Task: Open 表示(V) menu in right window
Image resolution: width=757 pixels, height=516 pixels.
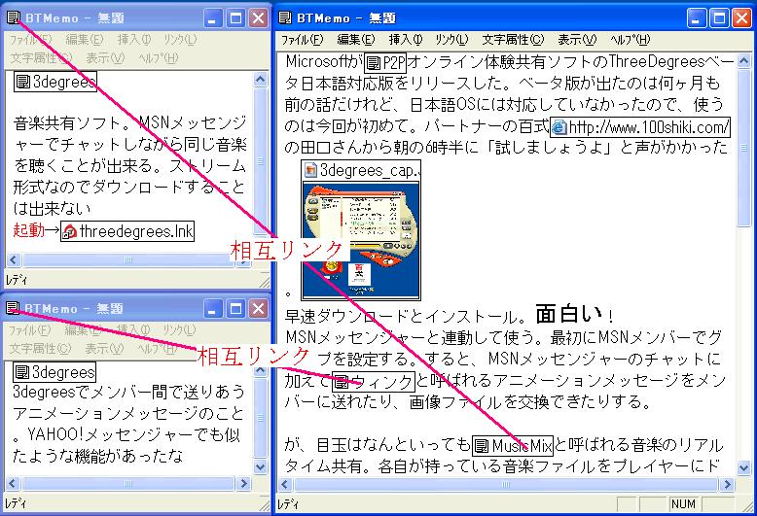Action: (577, 40)
